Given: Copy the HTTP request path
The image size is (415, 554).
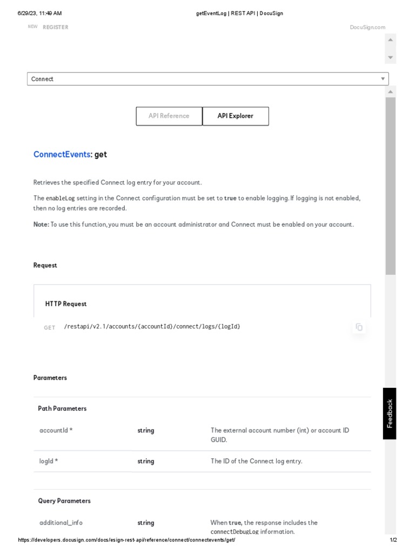Looking at the screenshot, I should 359,327.
